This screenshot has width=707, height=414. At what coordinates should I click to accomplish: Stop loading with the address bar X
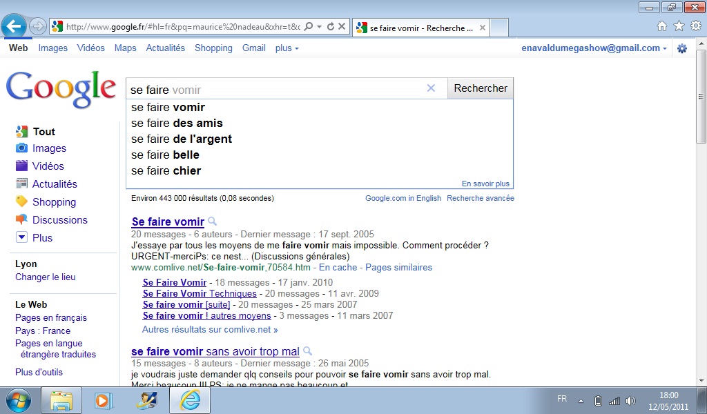342,27
